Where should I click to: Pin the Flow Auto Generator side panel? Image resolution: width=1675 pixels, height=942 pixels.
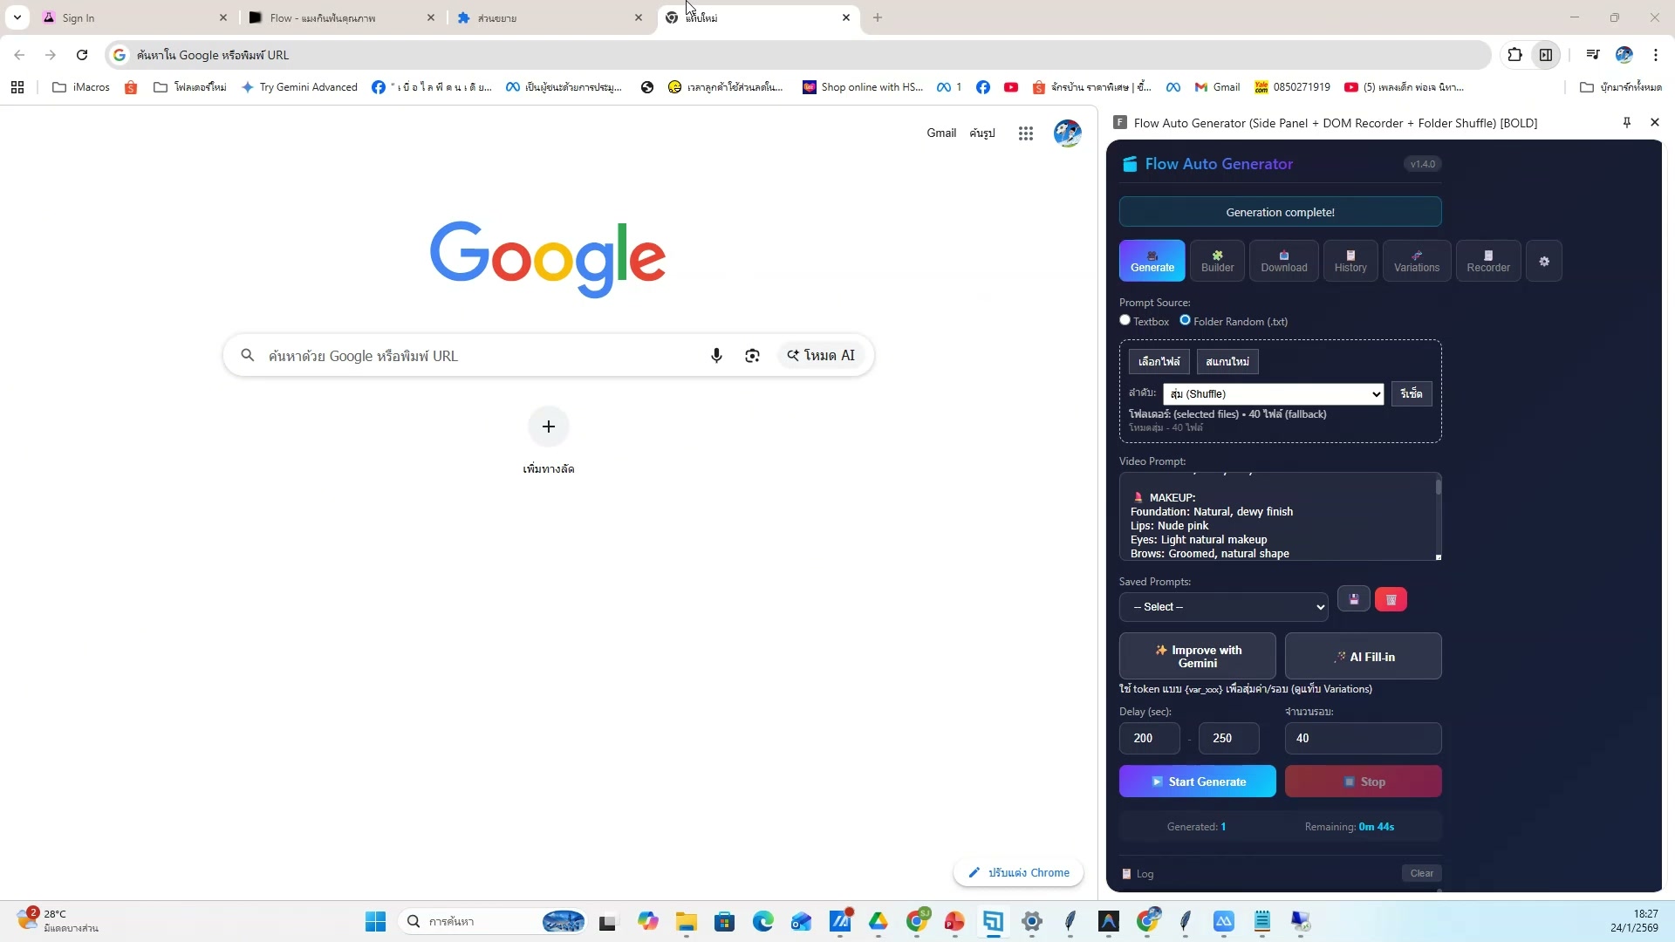[x=1627, y=123]
